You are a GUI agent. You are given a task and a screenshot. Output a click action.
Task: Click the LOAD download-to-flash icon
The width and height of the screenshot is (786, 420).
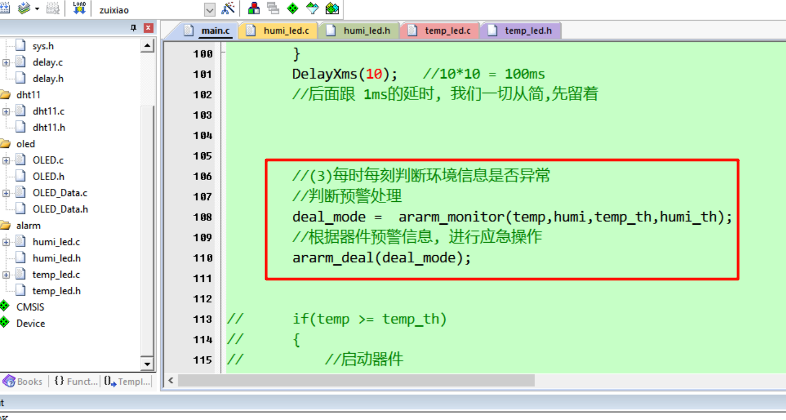pos(79,8)
